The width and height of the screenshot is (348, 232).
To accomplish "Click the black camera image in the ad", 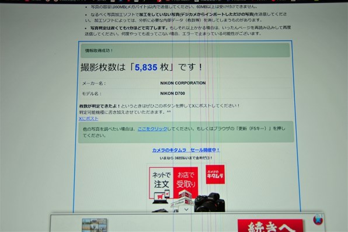I will tap(210, 202).
